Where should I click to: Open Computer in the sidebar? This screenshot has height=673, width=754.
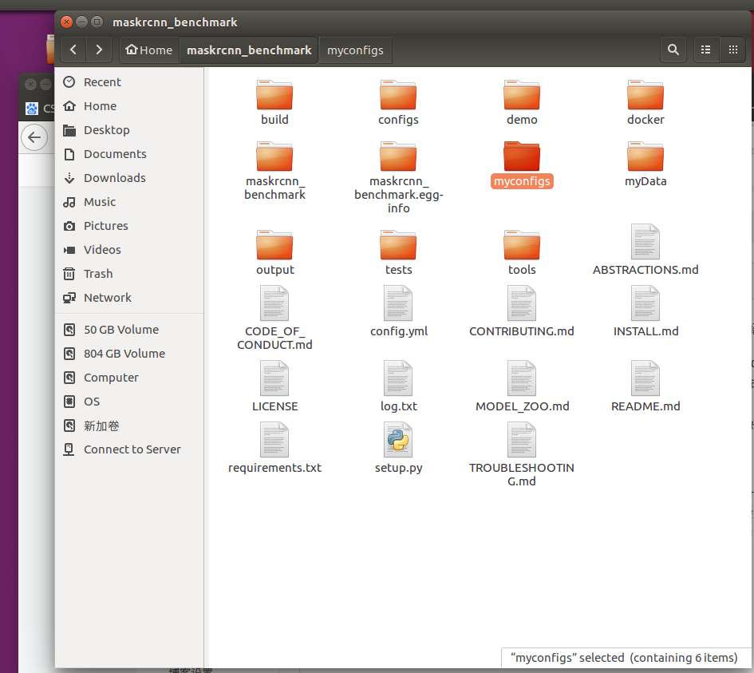tap(129, 378)
